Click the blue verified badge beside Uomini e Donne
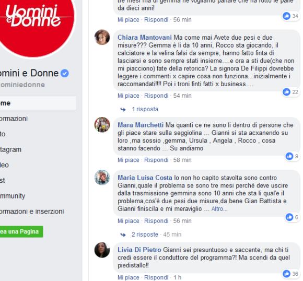Image resolution: width=303 pixels, height=281 pixels. [65, 74]
